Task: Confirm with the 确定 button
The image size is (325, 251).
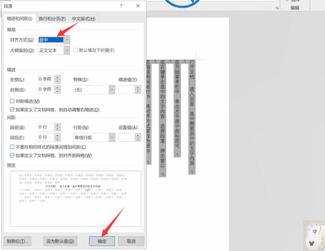Action: (102, 241)
